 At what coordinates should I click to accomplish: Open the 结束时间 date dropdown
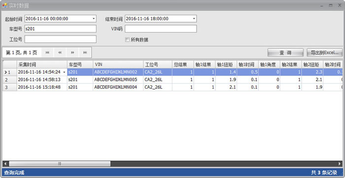coord(194,19)
